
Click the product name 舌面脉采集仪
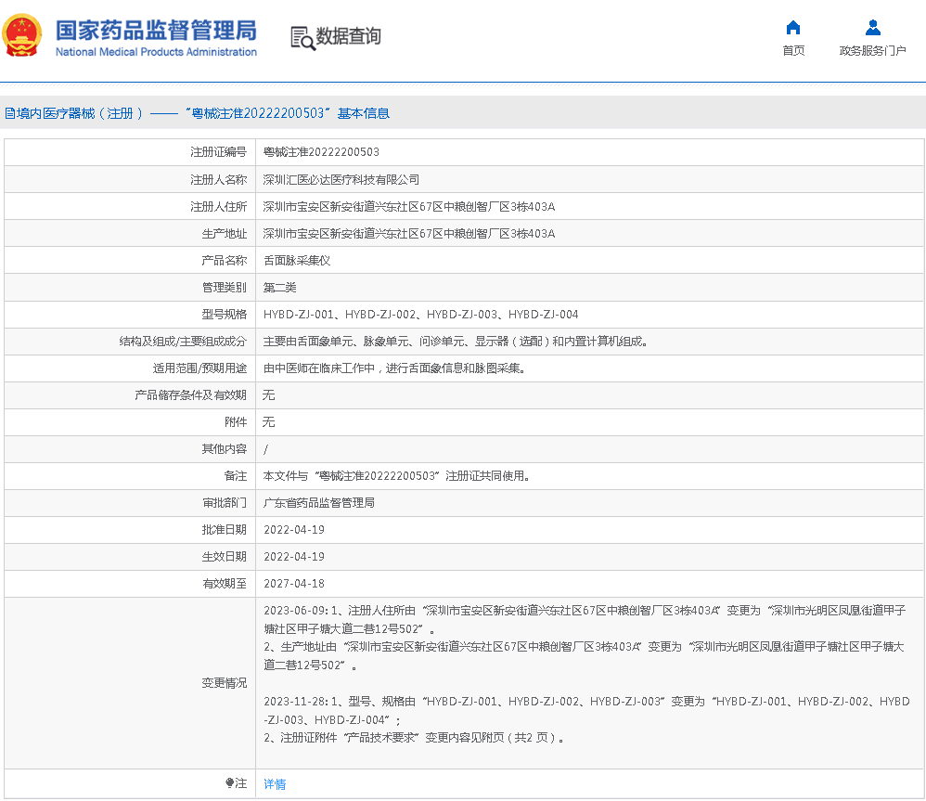297,261
